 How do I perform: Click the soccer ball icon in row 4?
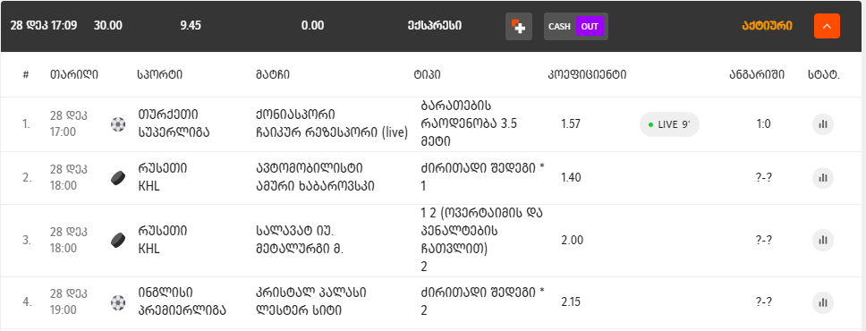pyautogui.click(x=118, y=302)
